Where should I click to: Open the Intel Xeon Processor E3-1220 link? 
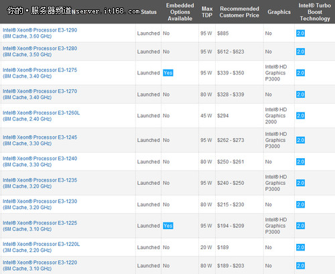(40, 265)
